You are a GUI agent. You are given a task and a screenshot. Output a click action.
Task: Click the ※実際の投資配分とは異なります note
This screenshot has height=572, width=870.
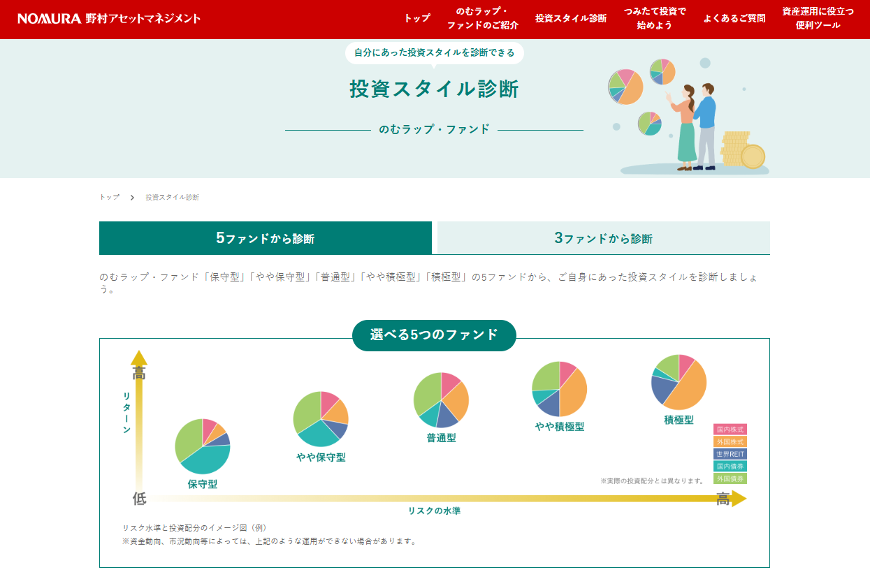point(653,481)
